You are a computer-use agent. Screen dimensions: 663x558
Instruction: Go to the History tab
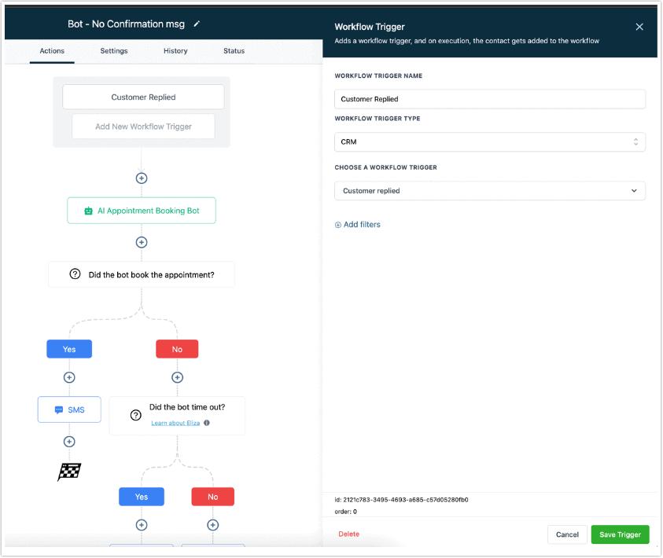[175, 50]
